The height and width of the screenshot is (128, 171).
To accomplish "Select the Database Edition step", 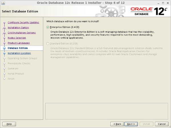I will pyautogui.click(x=18, y=48).
